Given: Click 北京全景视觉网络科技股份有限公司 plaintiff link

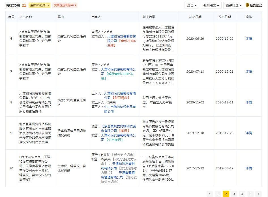Looking at the screenshot, I should click(x=118, y=129).
